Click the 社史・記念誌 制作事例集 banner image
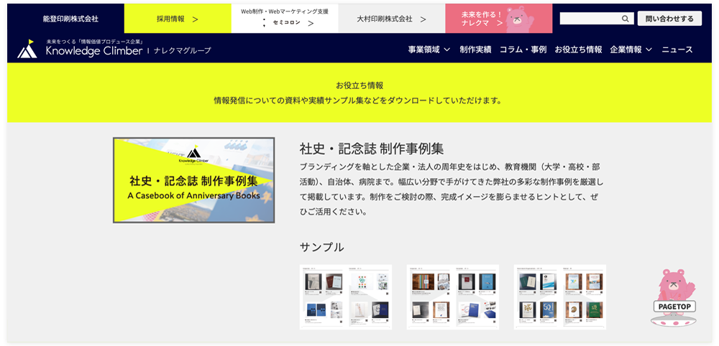Viewport: 719px width, 346px height. tap(194, 180)
